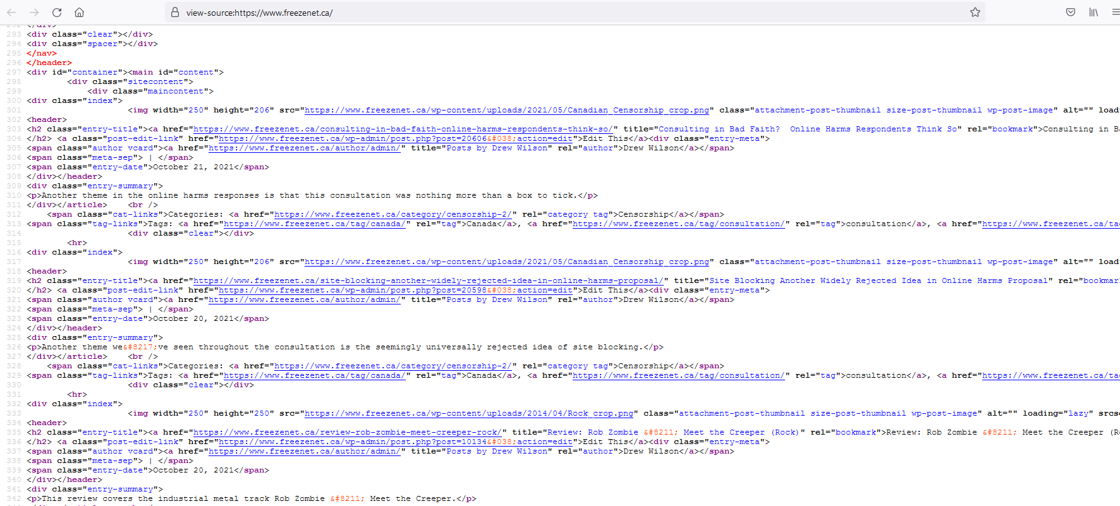
Task: Open the post=20606 edit link
Action: [x=396, y=138]
